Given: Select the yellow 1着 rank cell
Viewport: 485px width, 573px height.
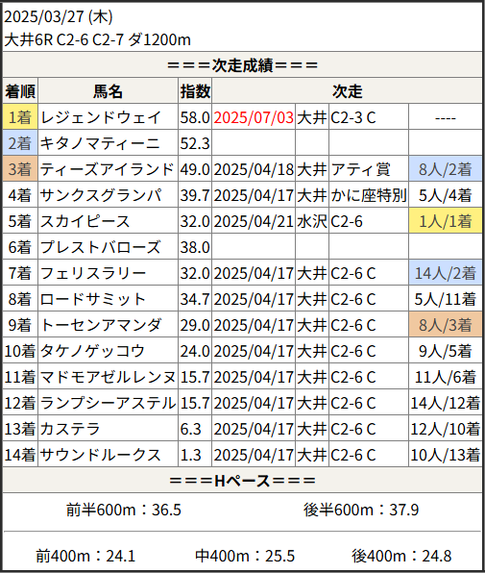Looking at the screenshot, I should [x=20, y=117].
